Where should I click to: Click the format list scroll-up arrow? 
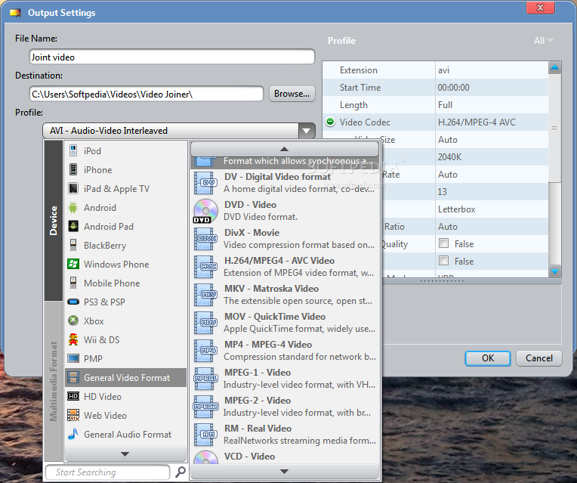[x=285, y=149]
